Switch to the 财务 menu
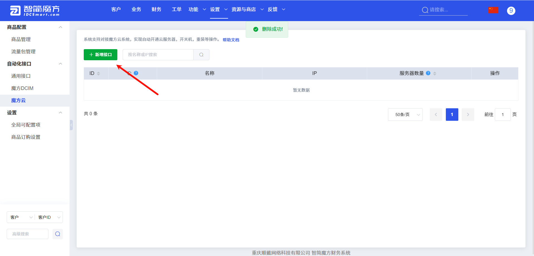Image resolution: width=534 pixels, height=256 pixels. pyautogui.click(x=156, y=9)
